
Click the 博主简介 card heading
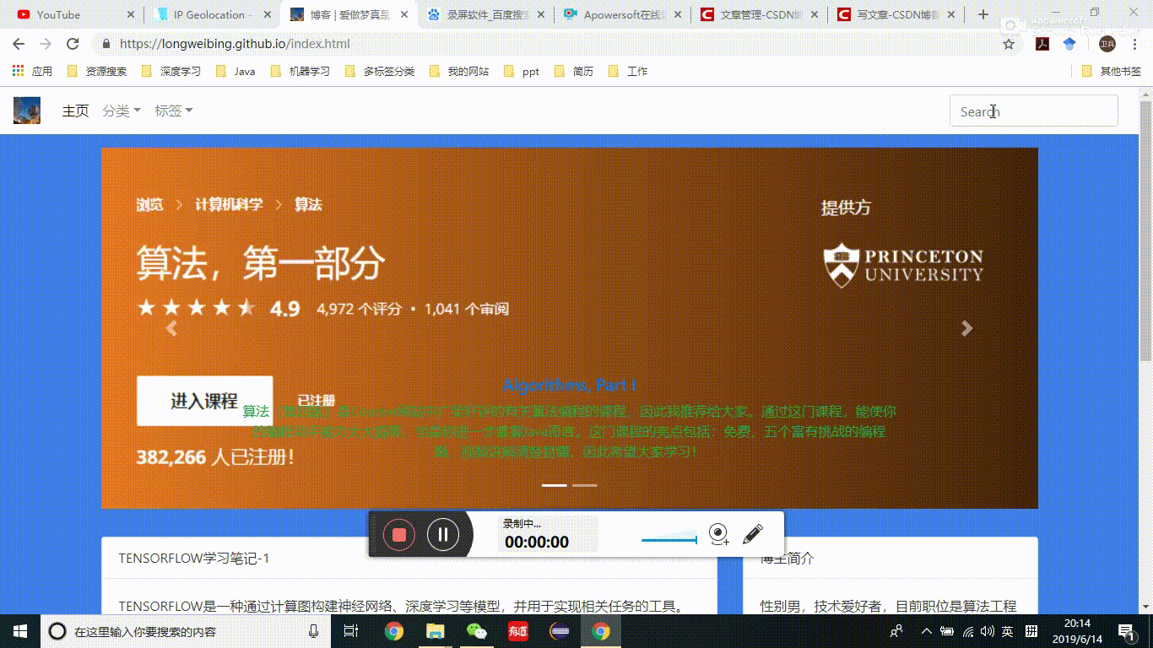pos(788,559)
